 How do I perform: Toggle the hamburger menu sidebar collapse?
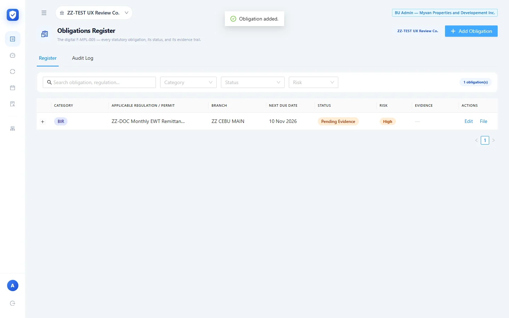click(x=44, y=13)
